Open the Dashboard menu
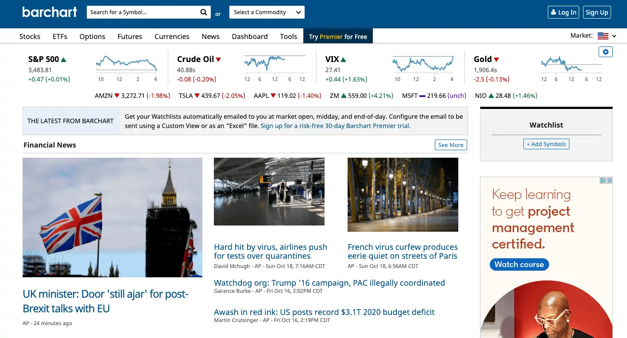 (250, 36)
